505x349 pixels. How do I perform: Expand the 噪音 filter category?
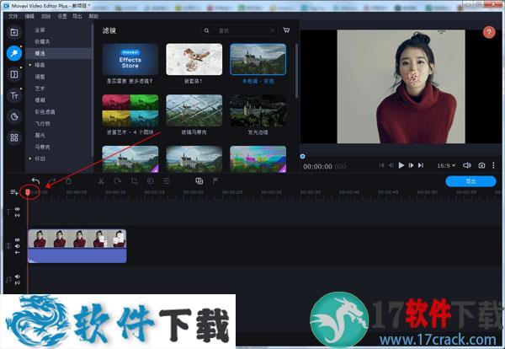point(40,64)
